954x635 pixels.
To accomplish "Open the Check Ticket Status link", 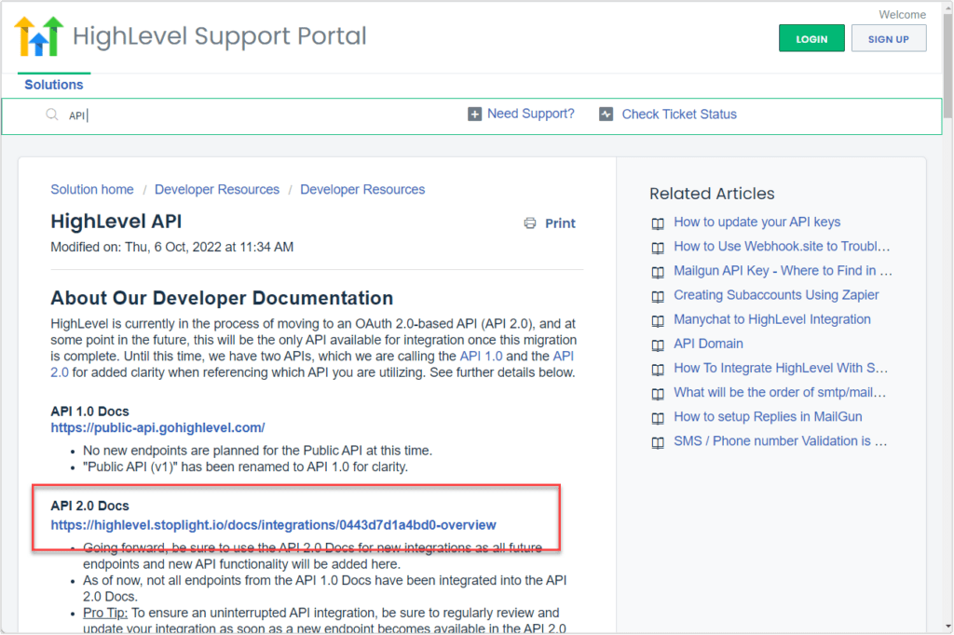I will tap(679, 115).
